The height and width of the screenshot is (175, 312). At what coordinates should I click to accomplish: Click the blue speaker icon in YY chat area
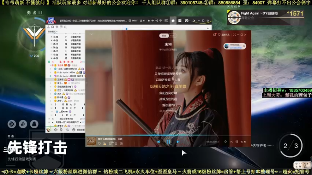pos(126,29)
